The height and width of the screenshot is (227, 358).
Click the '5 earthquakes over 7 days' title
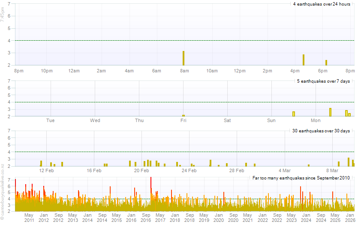(323, 81)
